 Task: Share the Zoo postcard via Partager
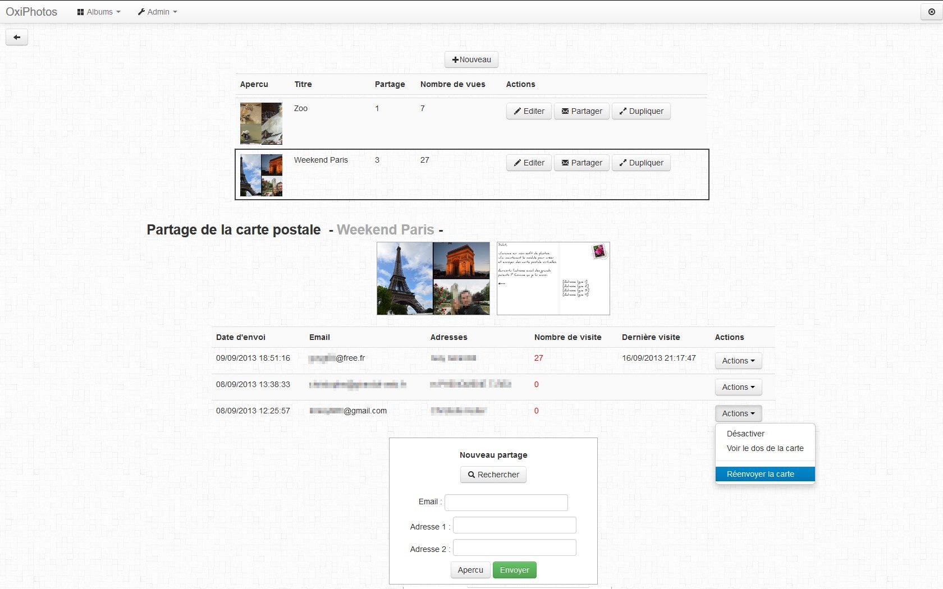pos(582,111)
